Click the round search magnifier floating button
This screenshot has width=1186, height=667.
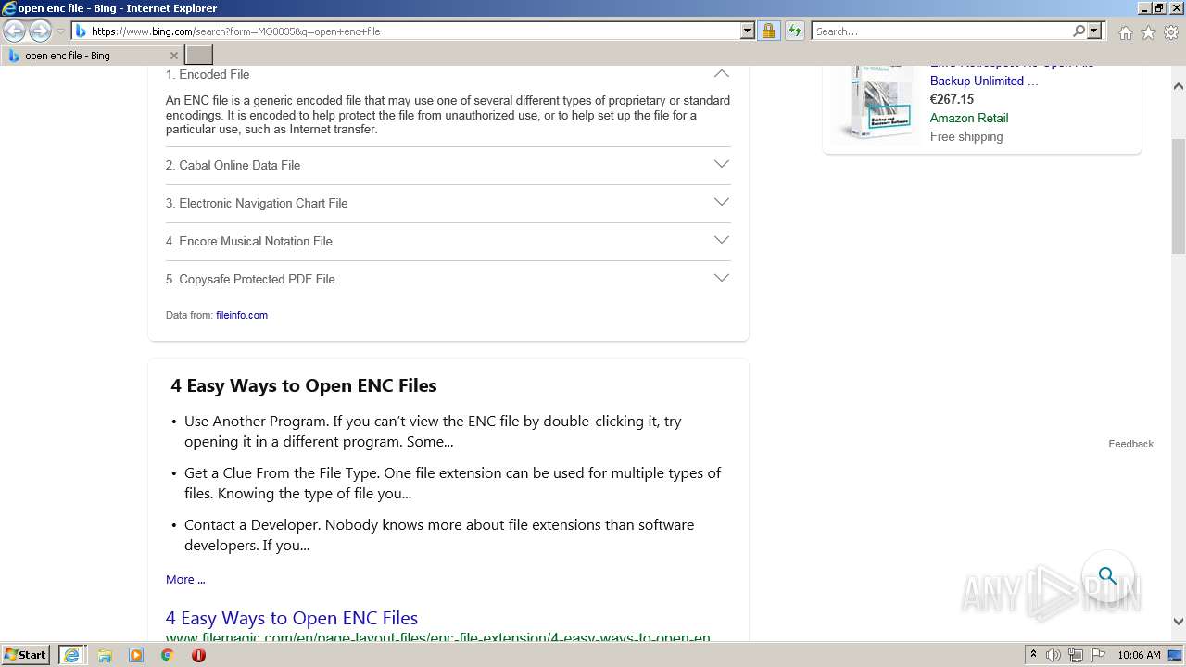pyautogui.click(x=1108, y=576)
